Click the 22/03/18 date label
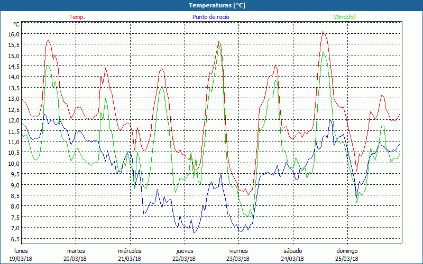 (184, 259)
